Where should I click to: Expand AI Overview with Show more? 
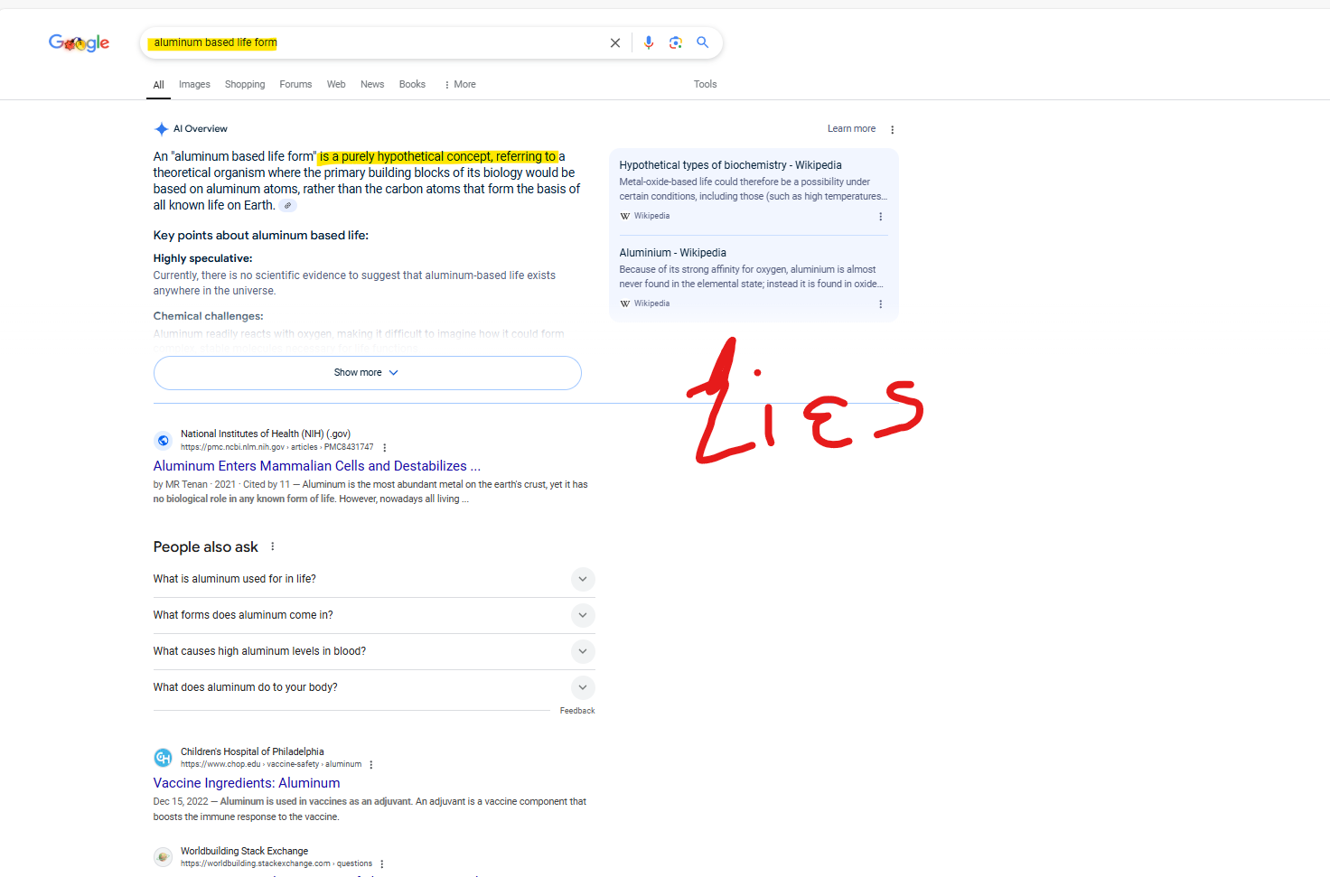[367, 372]
